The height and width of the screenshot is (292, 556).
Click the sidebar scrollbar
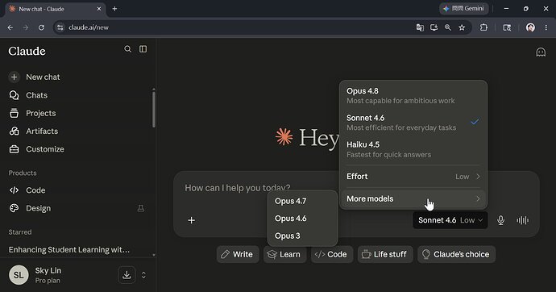click(154, 109)
